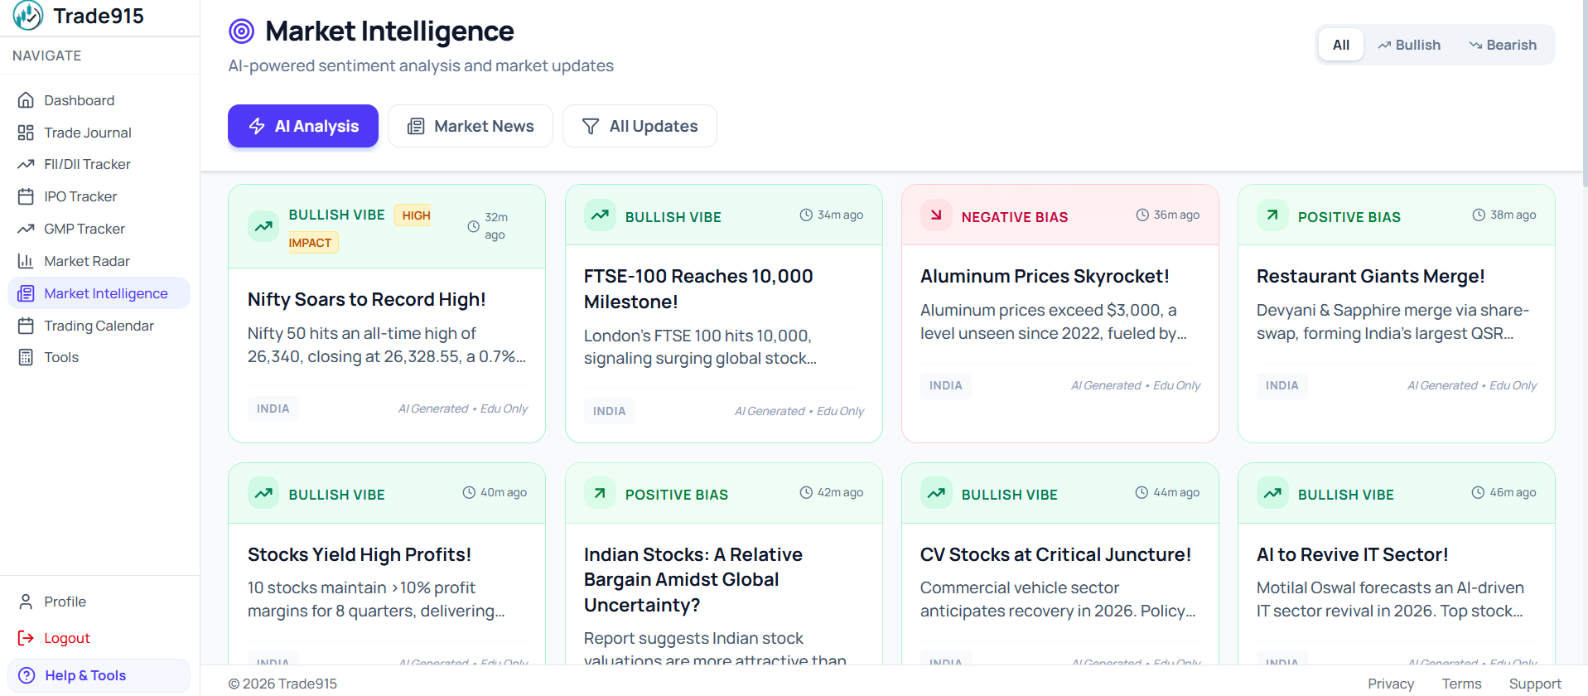Click the red down-arrow on Negative Bias card
The image size is (1588, 696).
click(x=936, y=215)
